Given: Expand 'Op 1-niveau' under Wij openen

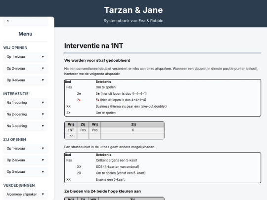Looking at the screenshot, I should pos(25,57).
